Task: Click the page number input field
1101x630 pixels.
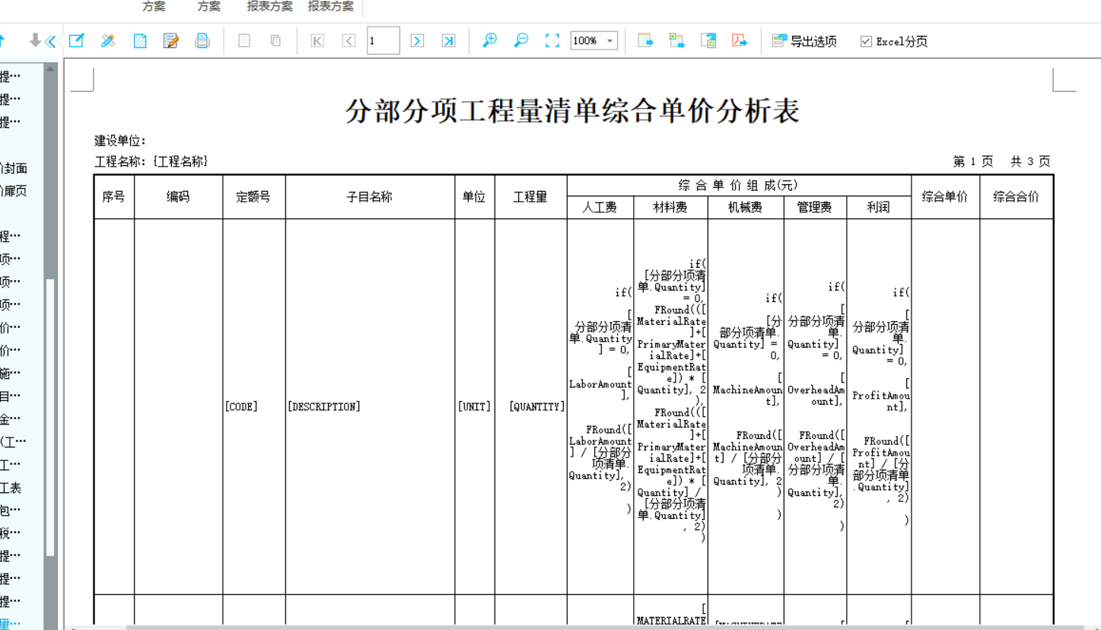Action: [383, 40]
